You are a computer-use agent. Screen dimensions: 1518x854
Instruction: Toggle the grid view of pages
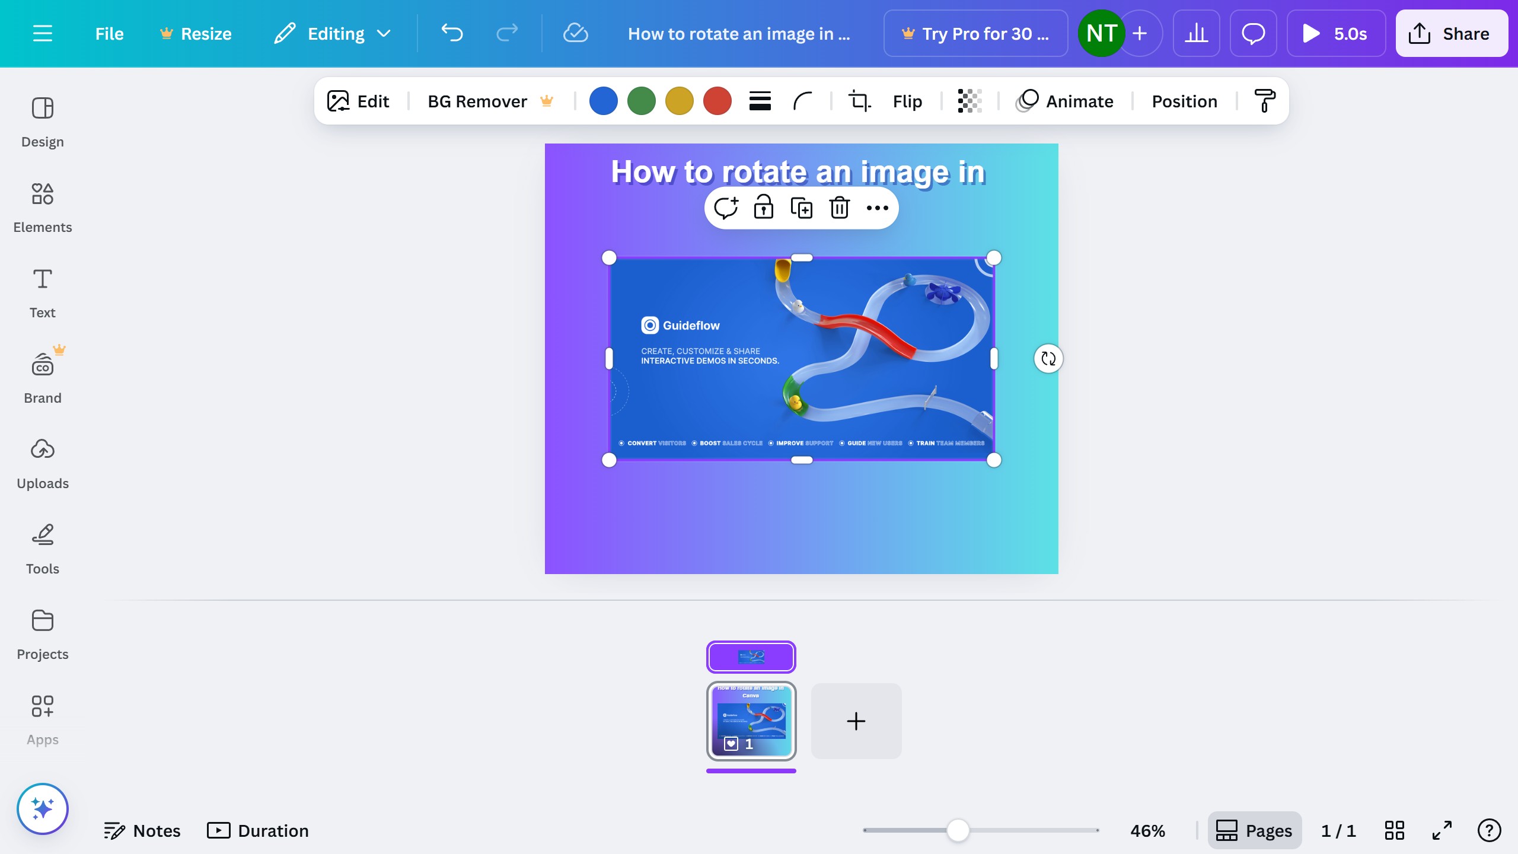(x=1394, y=830)
